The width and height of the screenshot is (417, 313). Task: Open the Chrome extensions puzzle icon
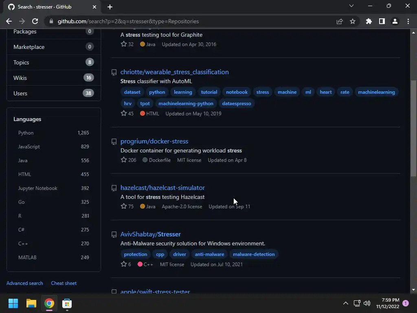[369, 21]
